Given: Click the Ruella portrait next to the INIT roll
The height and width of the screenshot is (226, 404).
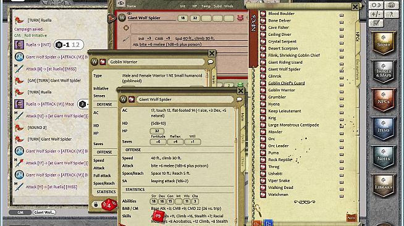Looking at the screenshot, I should (x=19, y=45).
